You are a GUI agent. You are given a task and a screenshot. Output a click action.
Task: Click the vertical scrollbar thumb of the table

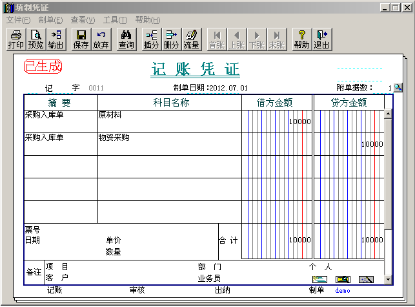pyautogui.click(x=388, y=174)
